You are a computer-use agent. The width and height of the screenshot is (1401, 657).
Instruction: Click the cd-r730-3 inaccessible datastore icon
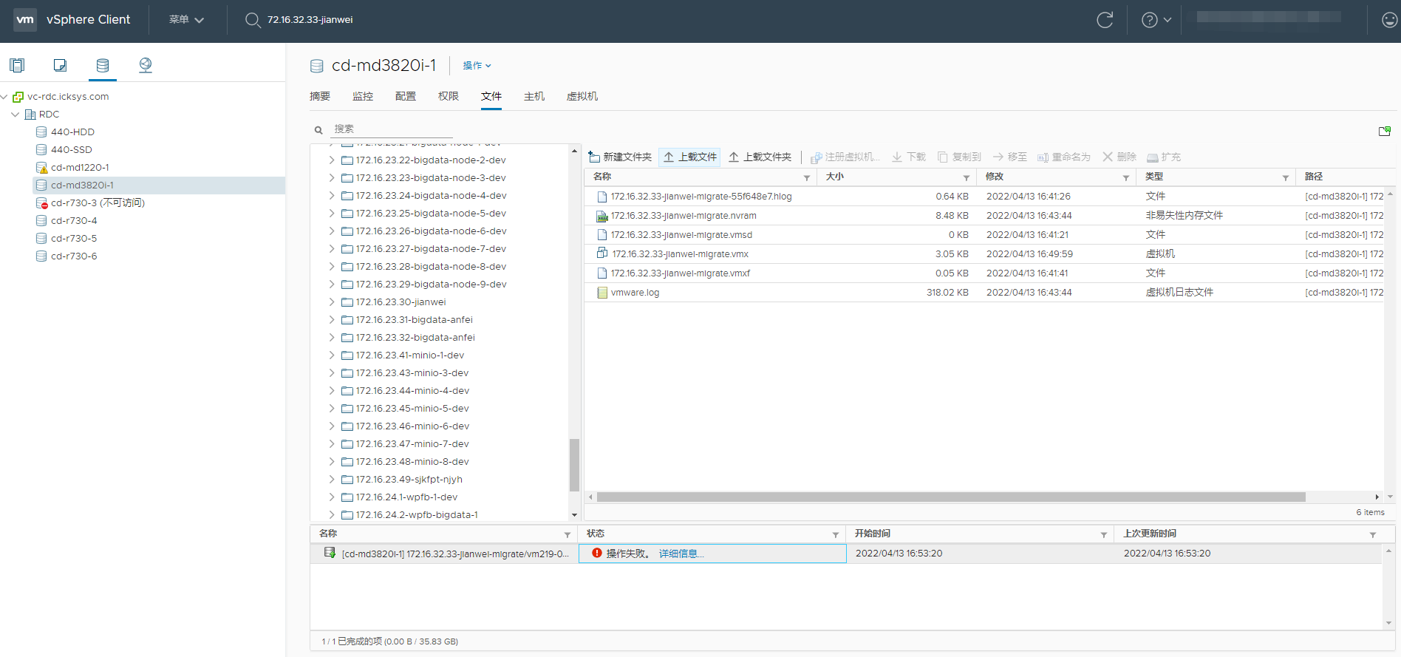coord(42,203)
